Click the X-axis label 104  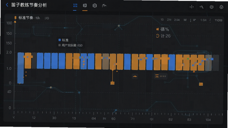click(208, 120)
